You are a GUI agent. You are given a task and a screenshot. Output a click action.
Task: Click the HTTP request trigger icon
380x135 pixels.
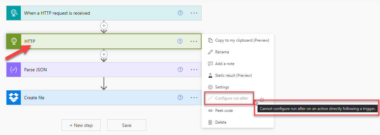[x=13, y=13]
